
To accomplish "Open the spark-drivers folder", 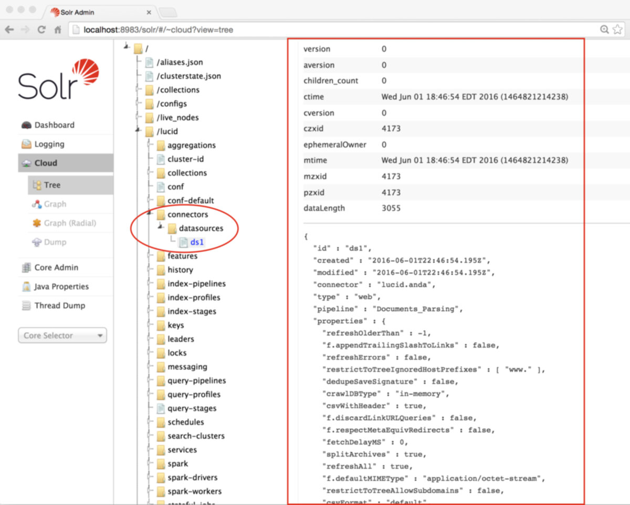I will tap(193, 477).
